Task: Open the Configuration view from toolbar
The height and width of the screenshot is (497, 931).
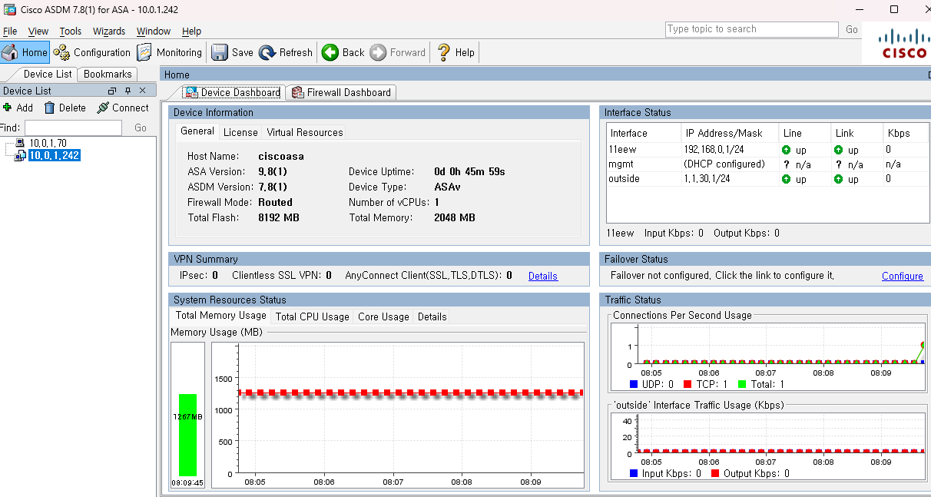Action: tap(92, 52)
